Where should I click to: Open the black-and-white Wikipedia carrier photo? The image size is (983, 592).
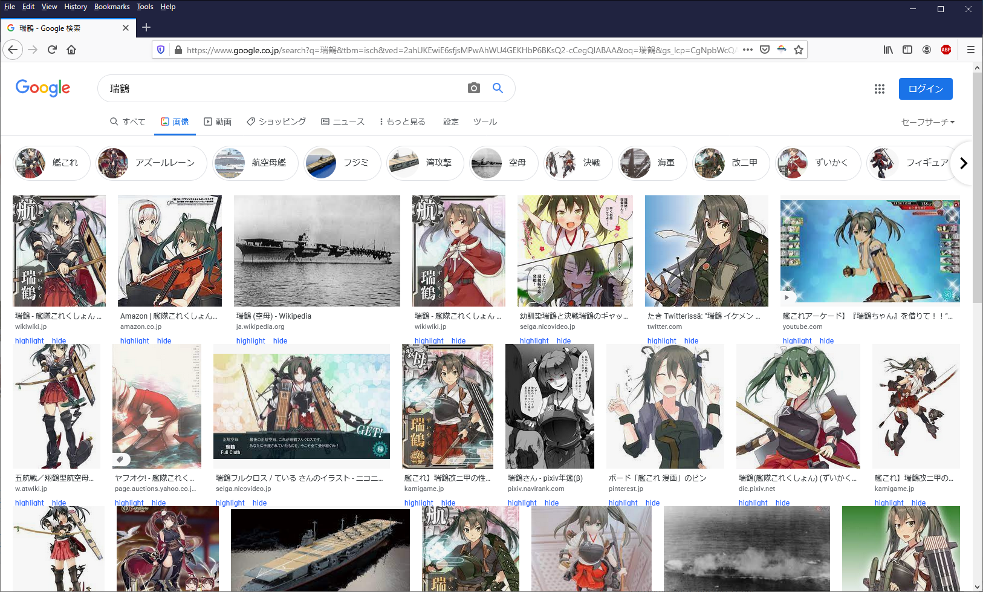coord(317,250)
